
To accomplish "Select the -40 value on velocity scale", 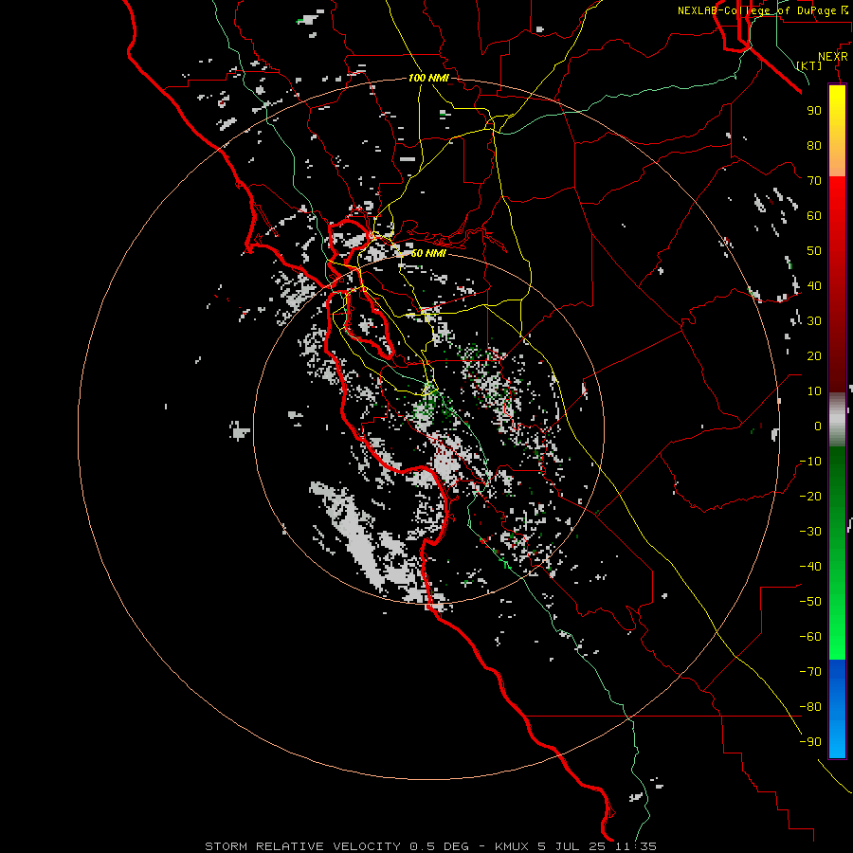I will [x=810, y=567].
